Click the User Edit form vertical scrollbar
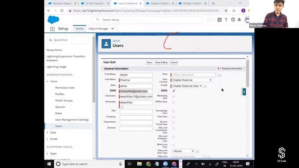299x168 pixels. tap(248, 73)
